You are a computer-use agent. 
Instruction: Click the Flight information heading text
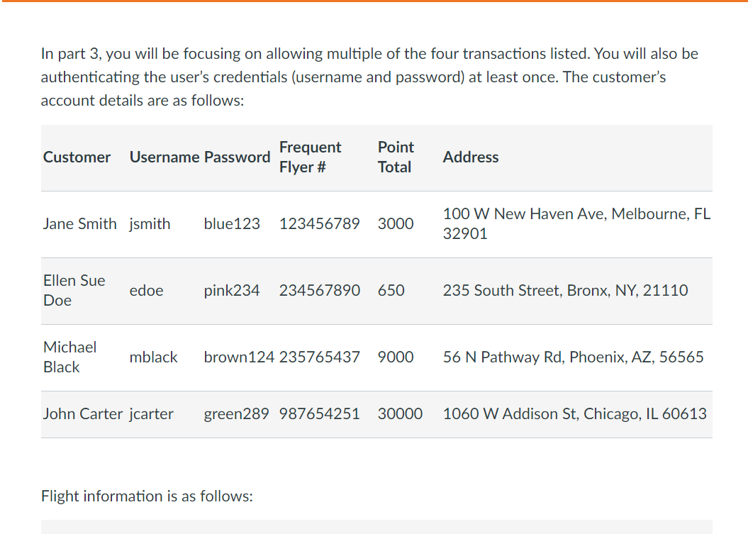point(147,496)
